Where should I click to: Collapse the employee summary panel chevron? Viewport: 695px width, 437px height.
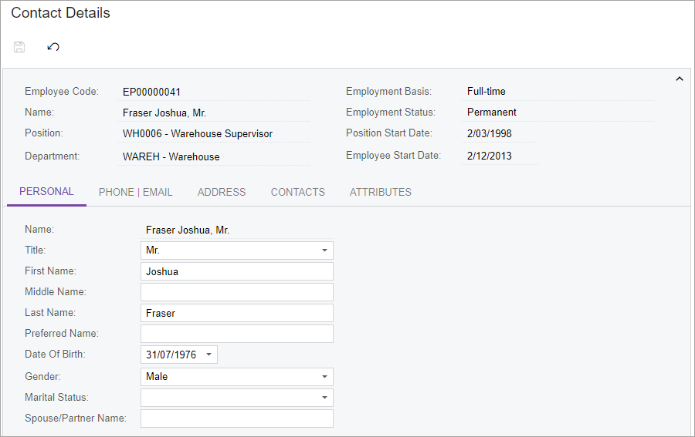pos(679,79)
